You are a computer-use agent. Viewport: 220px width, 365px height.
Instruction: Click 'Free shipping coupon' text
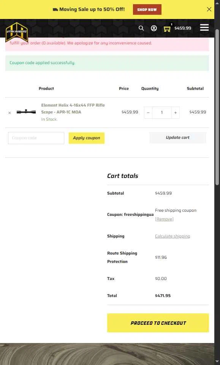(176, 210)
